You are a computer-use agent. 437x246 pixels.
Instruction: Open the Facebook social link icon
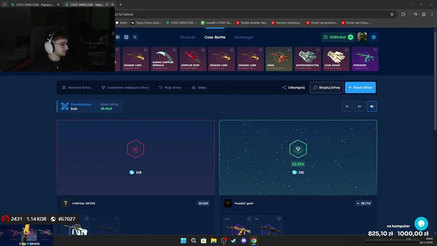tap(117, 37)
